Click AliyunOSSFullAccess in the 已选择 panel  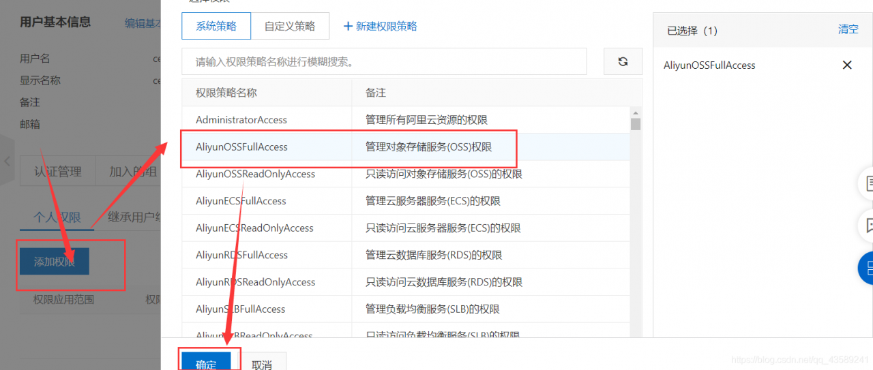709,65
